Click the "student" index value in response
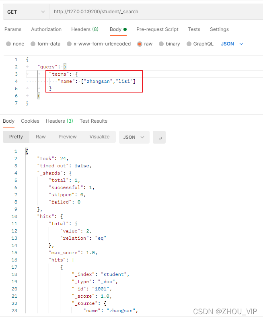Viewport: 263px width, 319px height. [114, 274]
